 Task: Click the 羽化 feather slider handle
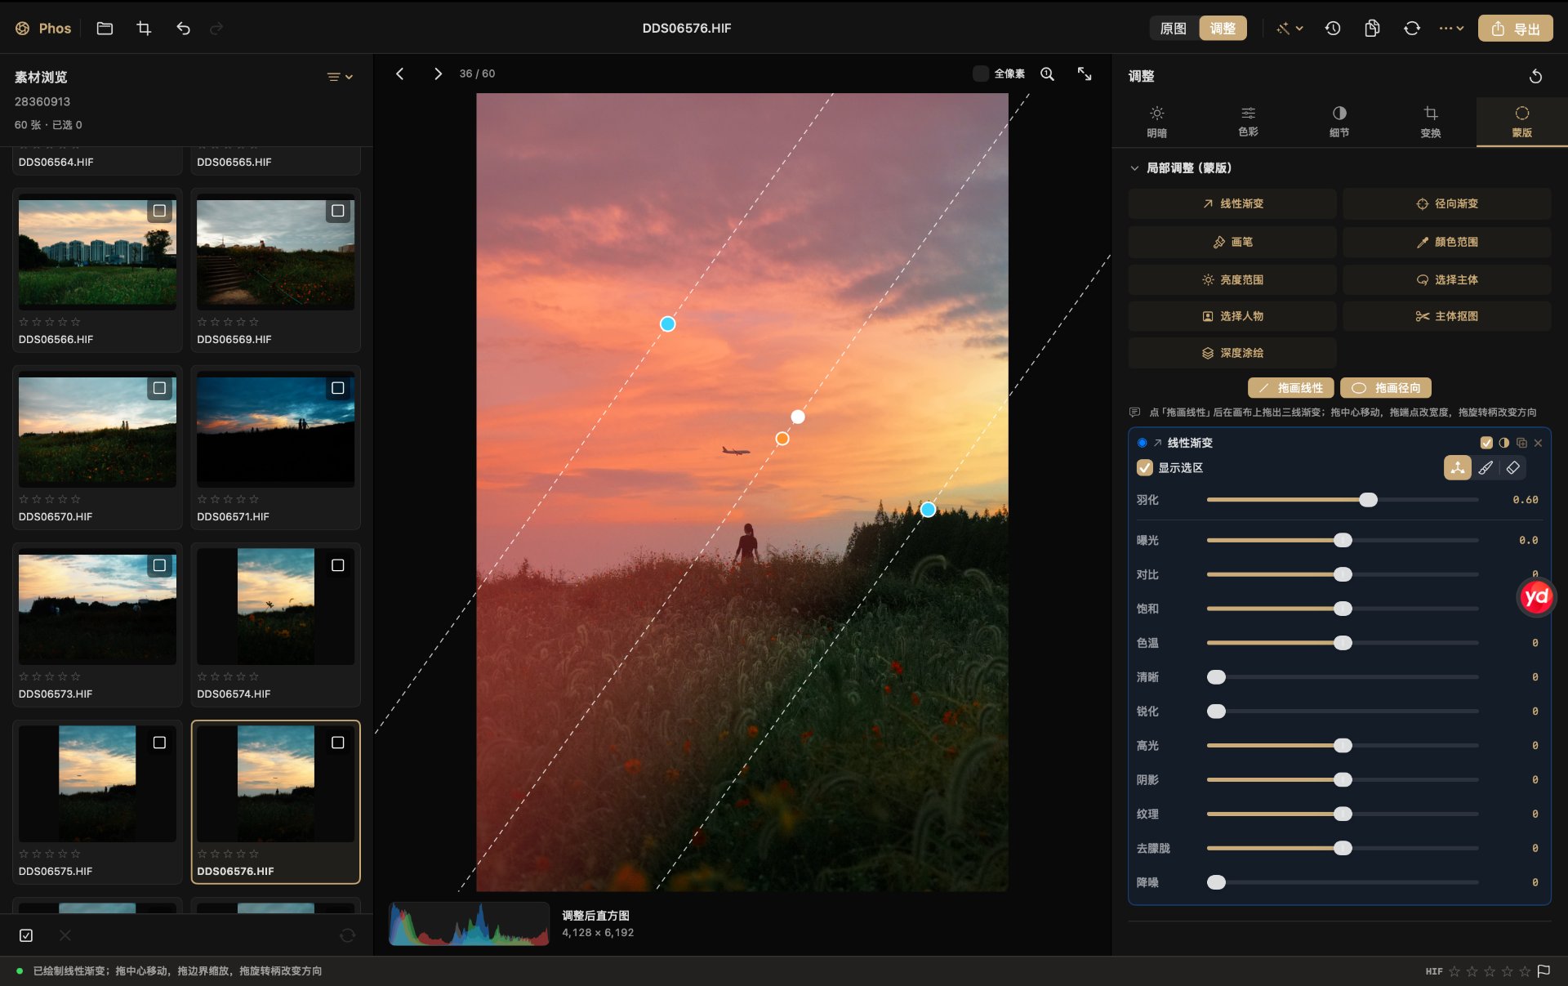(x=1368, y=500)
